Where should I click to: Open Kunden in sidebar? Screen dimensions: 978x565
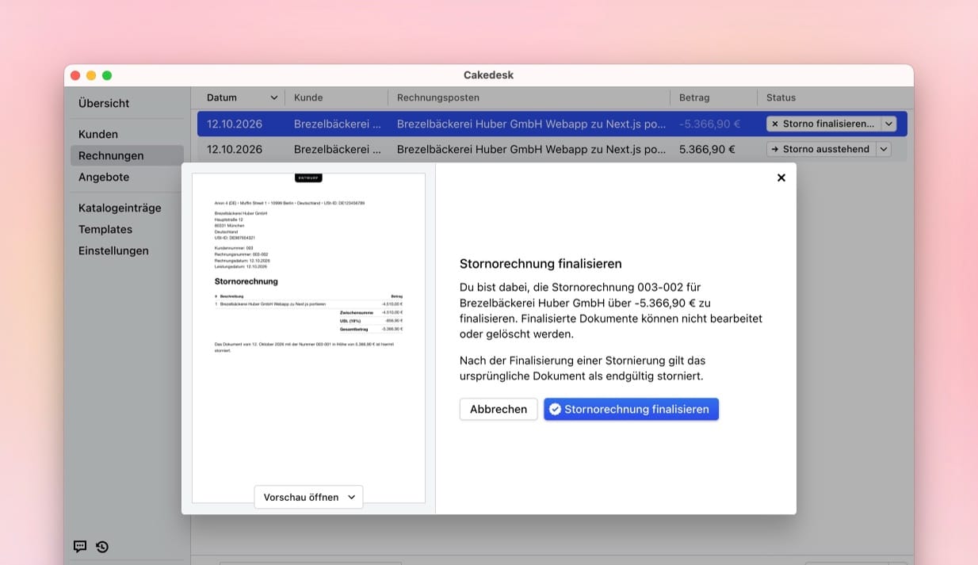pos(98,134)
